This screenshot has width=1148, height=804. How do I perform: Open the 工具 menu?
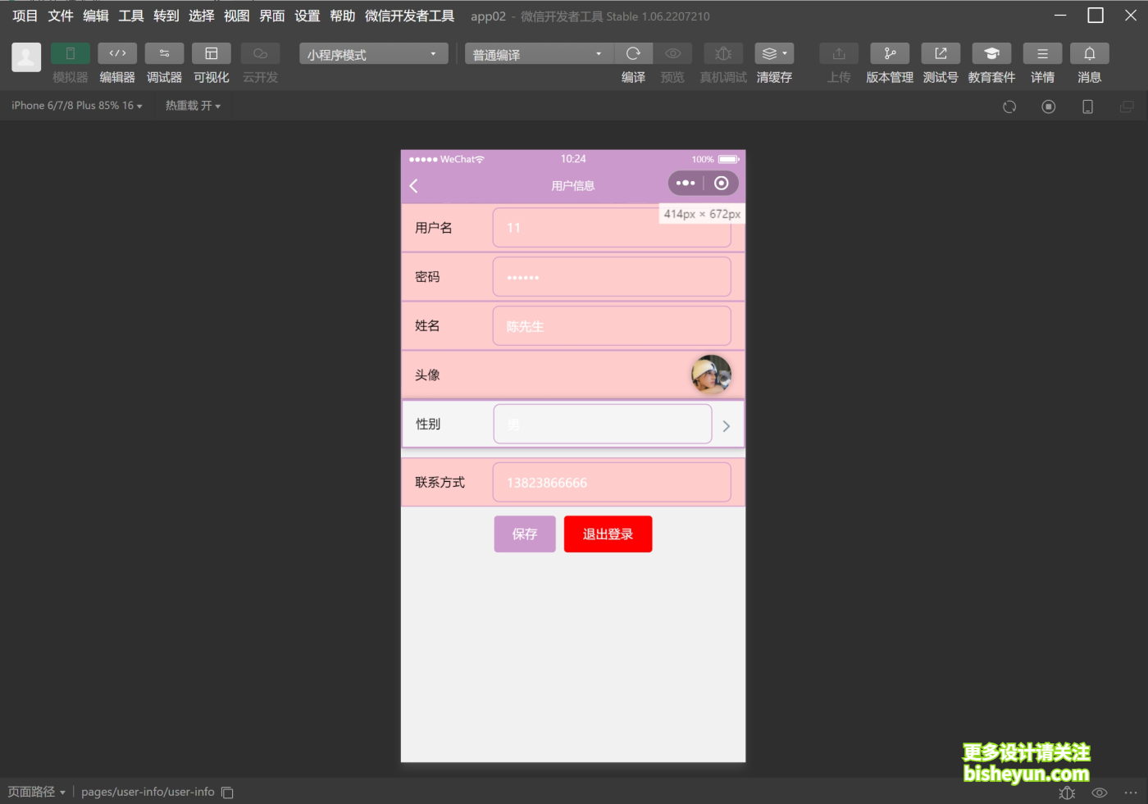click(x=130, y=16)
